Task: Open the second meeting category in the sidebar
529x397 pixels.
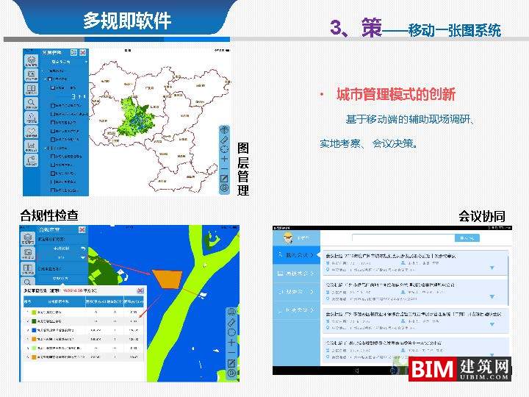Action: pyautogui.click(x=296, y=273)
